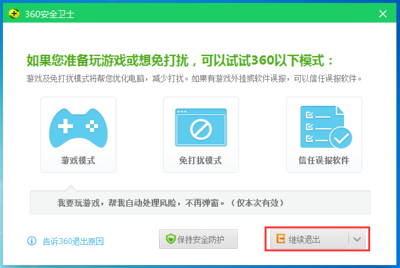This screenshot has height=268, width=400.
Task: Click the do-not-disturb window icon
Action: (200, 128)
